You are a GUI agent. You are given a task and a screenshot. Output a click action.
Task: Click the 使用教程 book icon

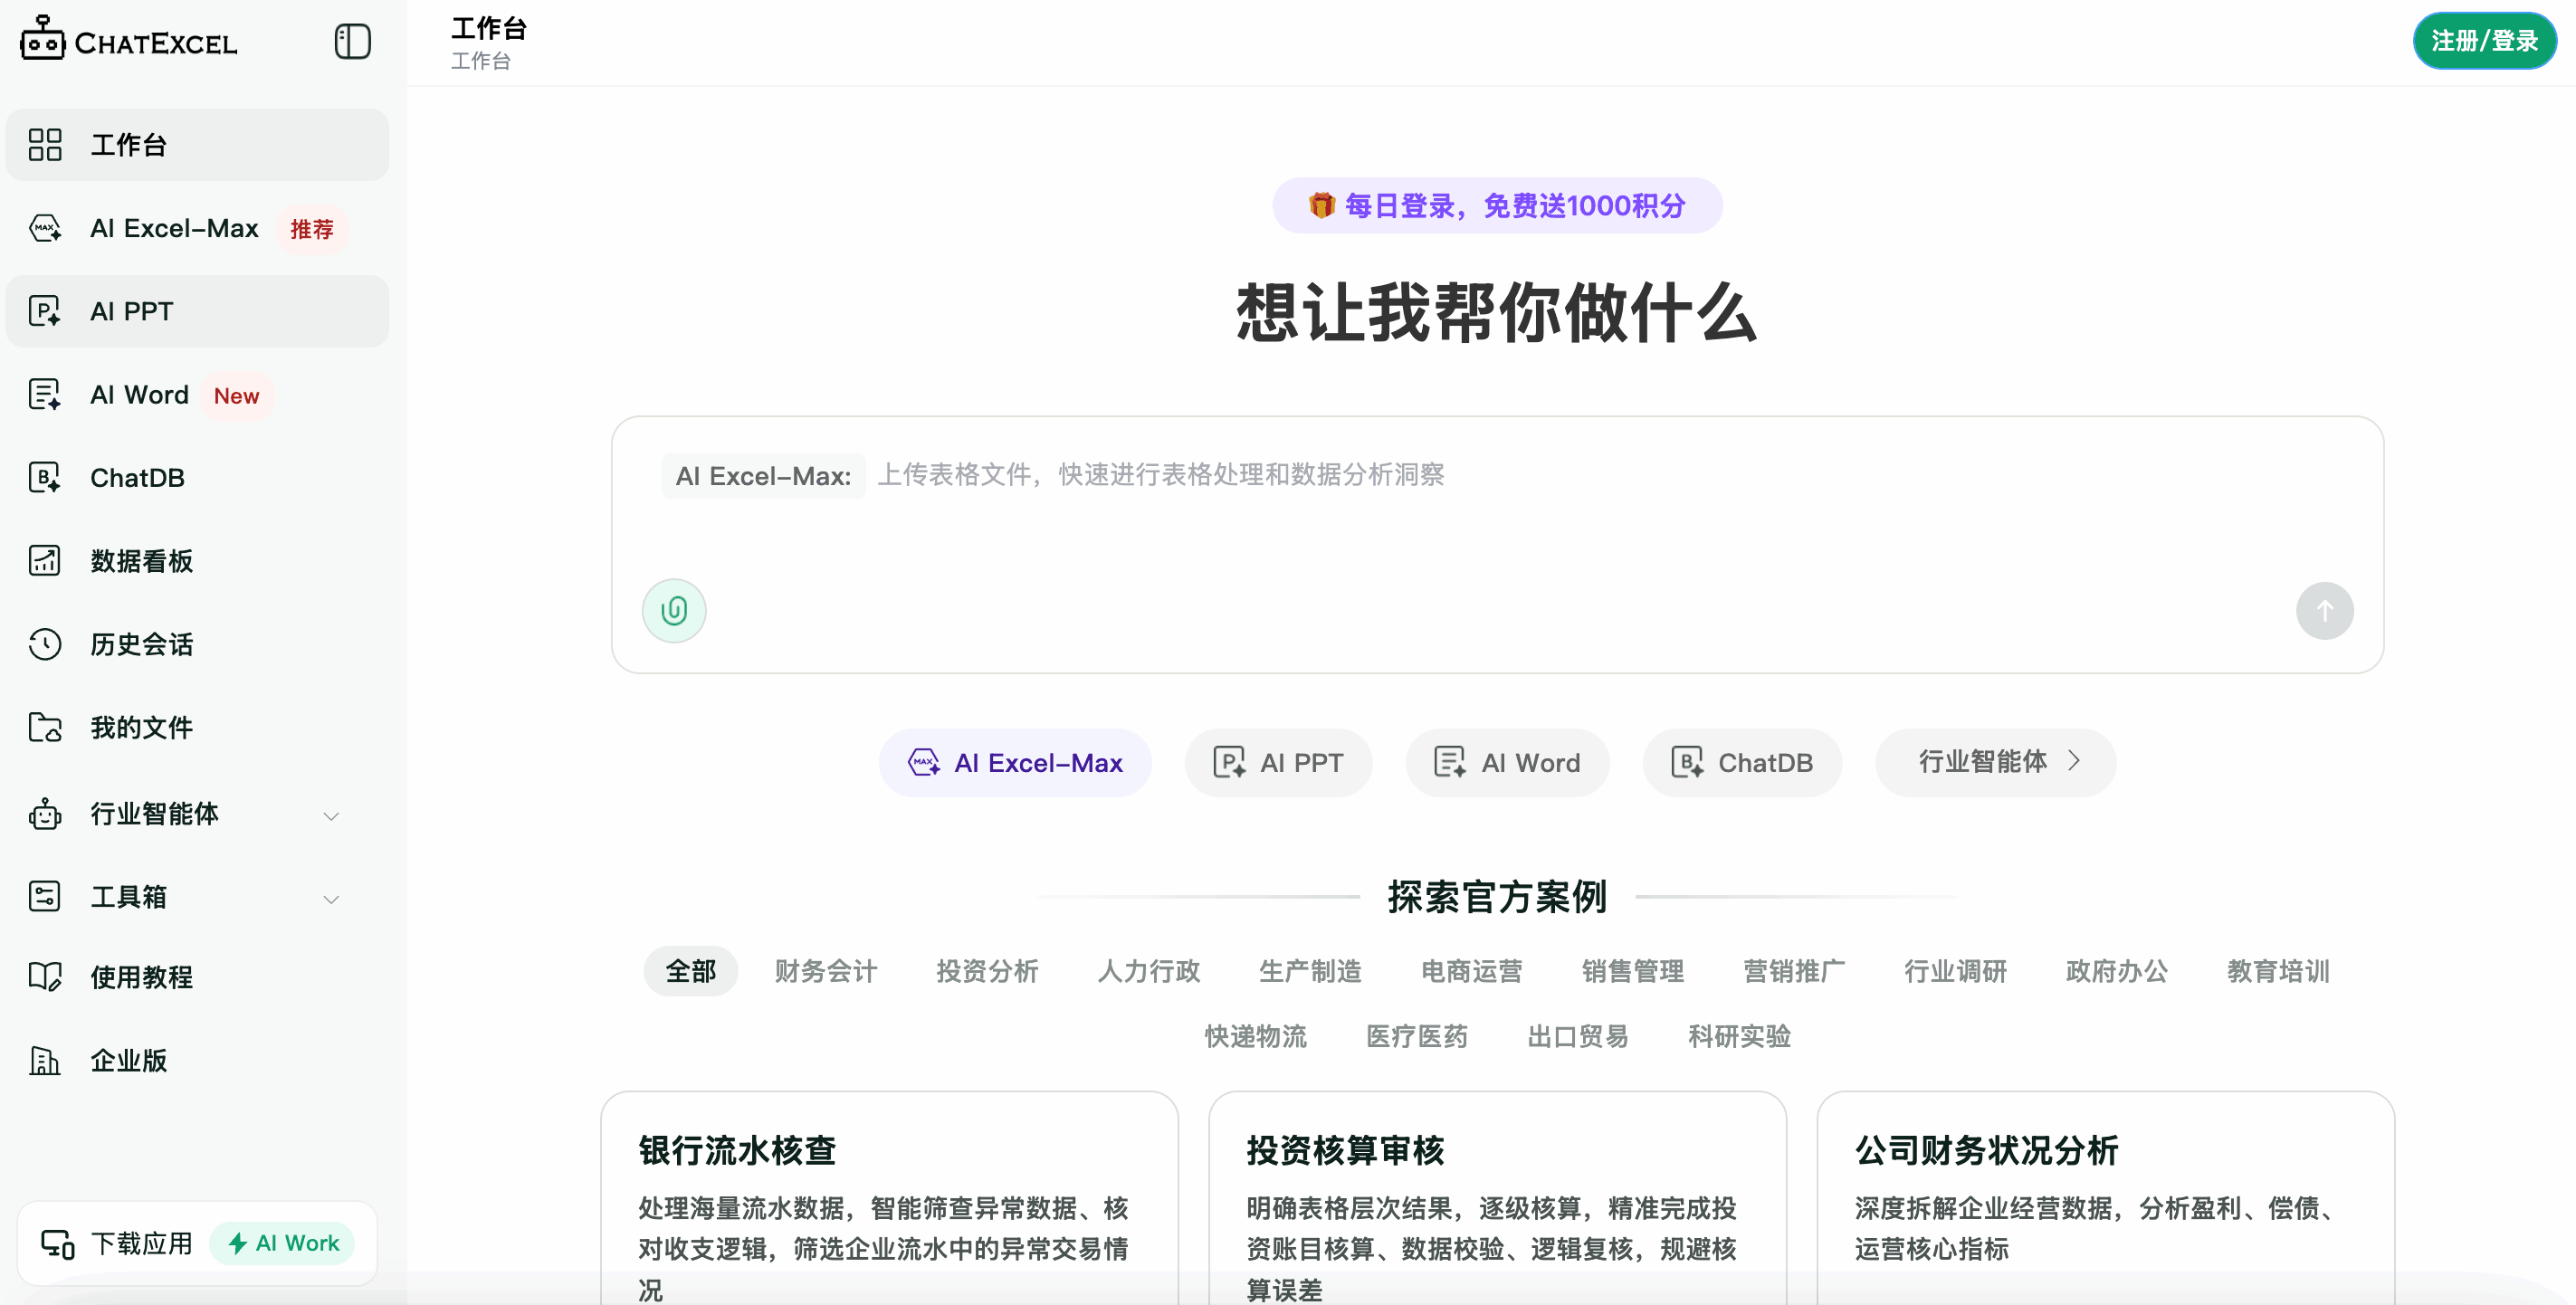45,977
